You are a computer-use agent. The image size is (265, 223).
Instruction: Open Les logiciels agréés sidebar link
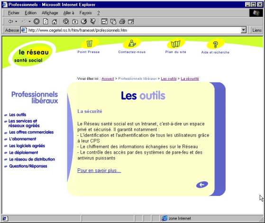(27, 146)
